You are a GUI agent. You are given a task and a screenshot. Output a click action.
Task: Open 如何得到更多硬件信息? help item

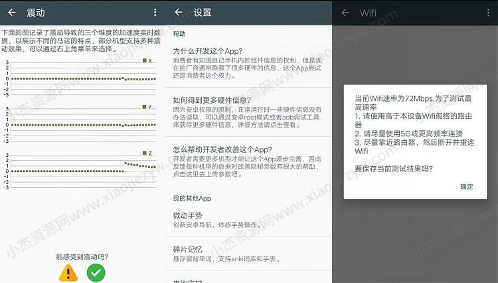tap(248, 112)
